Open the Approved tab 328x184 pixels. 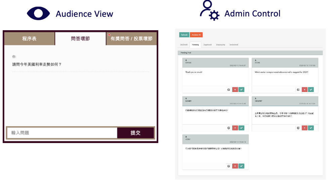tap(207, 45)
